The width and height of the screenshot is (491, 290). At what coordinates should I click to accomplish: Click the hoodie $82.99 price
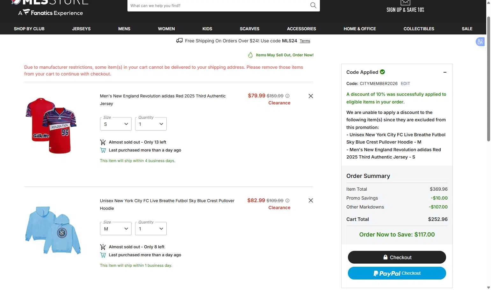(256, 200)
